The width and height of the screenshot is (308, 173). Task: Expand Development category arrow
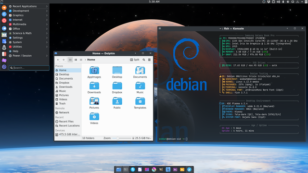tap(47, 11)
